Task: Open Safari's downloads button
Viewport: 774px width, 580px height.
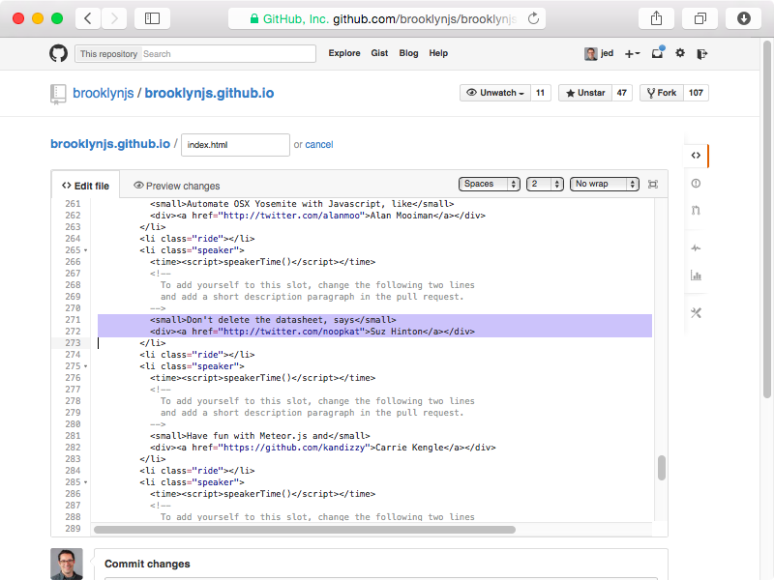Action: point(743,18)
